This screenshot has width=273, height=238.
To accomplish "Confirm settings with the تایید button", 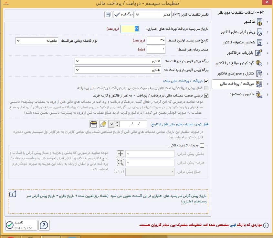I will tap(21, 225).
